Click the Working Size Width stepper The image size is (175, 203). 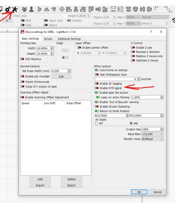point(52,48)
